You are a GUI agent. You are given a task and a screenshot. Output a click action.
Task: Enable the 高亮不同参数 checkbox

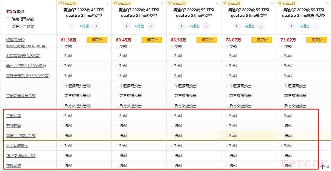8,26
